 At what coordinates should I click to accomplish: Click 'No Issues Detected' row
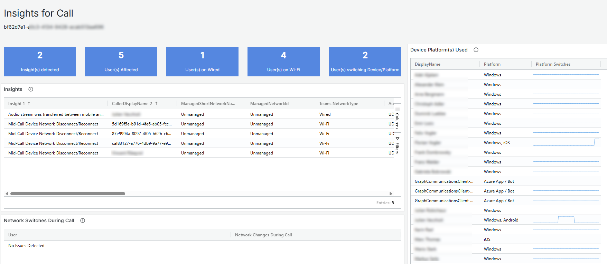pos(203,245)
